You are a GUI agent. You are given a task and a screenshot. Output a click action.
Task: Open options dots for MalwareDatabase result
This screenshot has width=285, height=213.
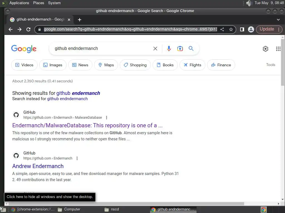click(x=107, y=118)
